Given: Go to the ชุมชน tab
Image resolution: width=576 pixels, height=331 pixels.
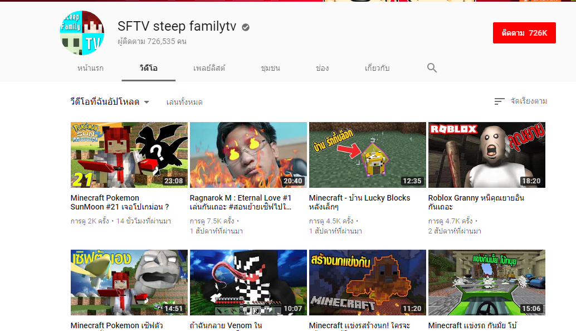Looking at the screenshot, I should coord(270,68).
